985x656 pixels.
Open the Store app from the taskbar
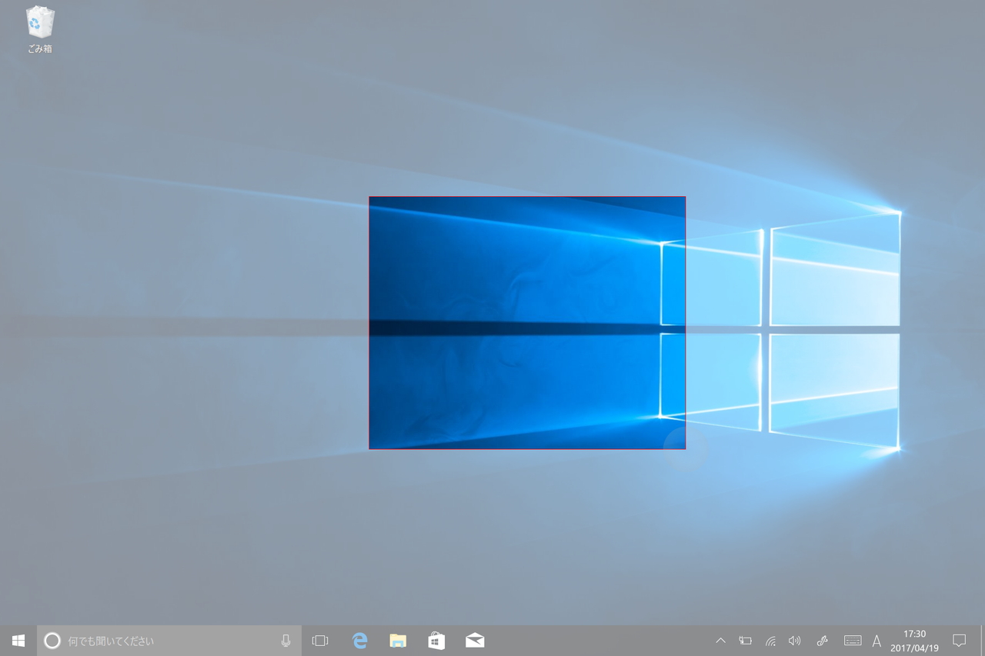(x=436, y=641)
